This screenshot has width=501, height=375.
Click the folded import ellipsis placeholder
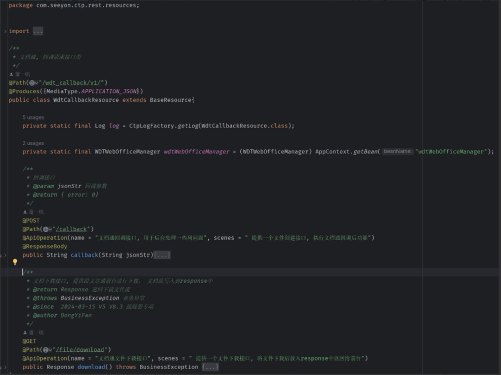coord(38,31)
